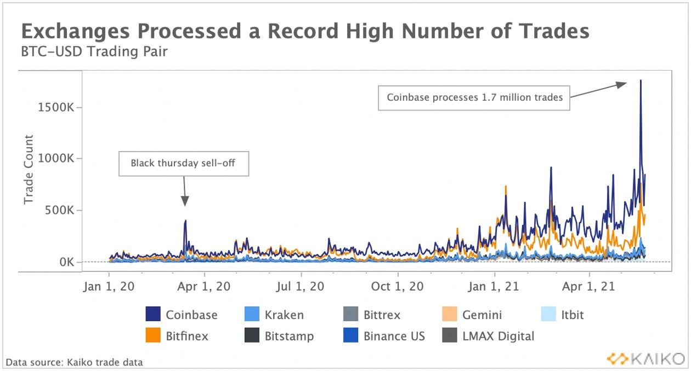This screenshot has width=691, height=371.
Task: Click the Coinbase 1.7 million peak point
Action: point(641,81)
